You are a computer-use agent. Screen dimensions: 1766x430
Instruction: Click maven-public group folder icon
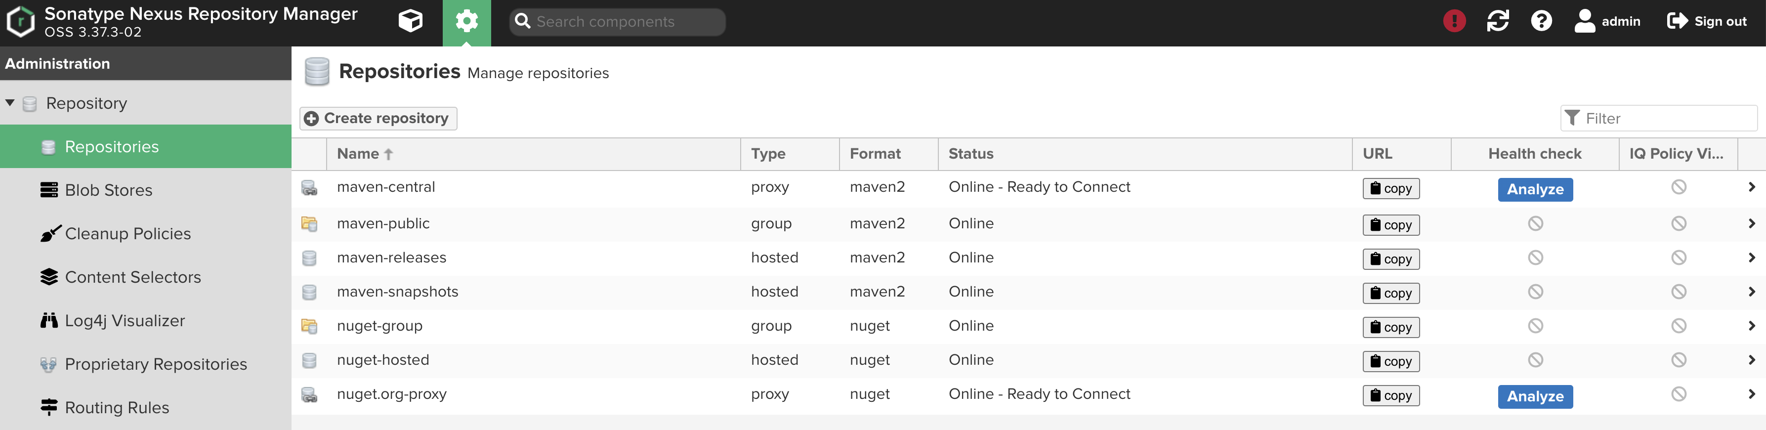tap(309, 223)
